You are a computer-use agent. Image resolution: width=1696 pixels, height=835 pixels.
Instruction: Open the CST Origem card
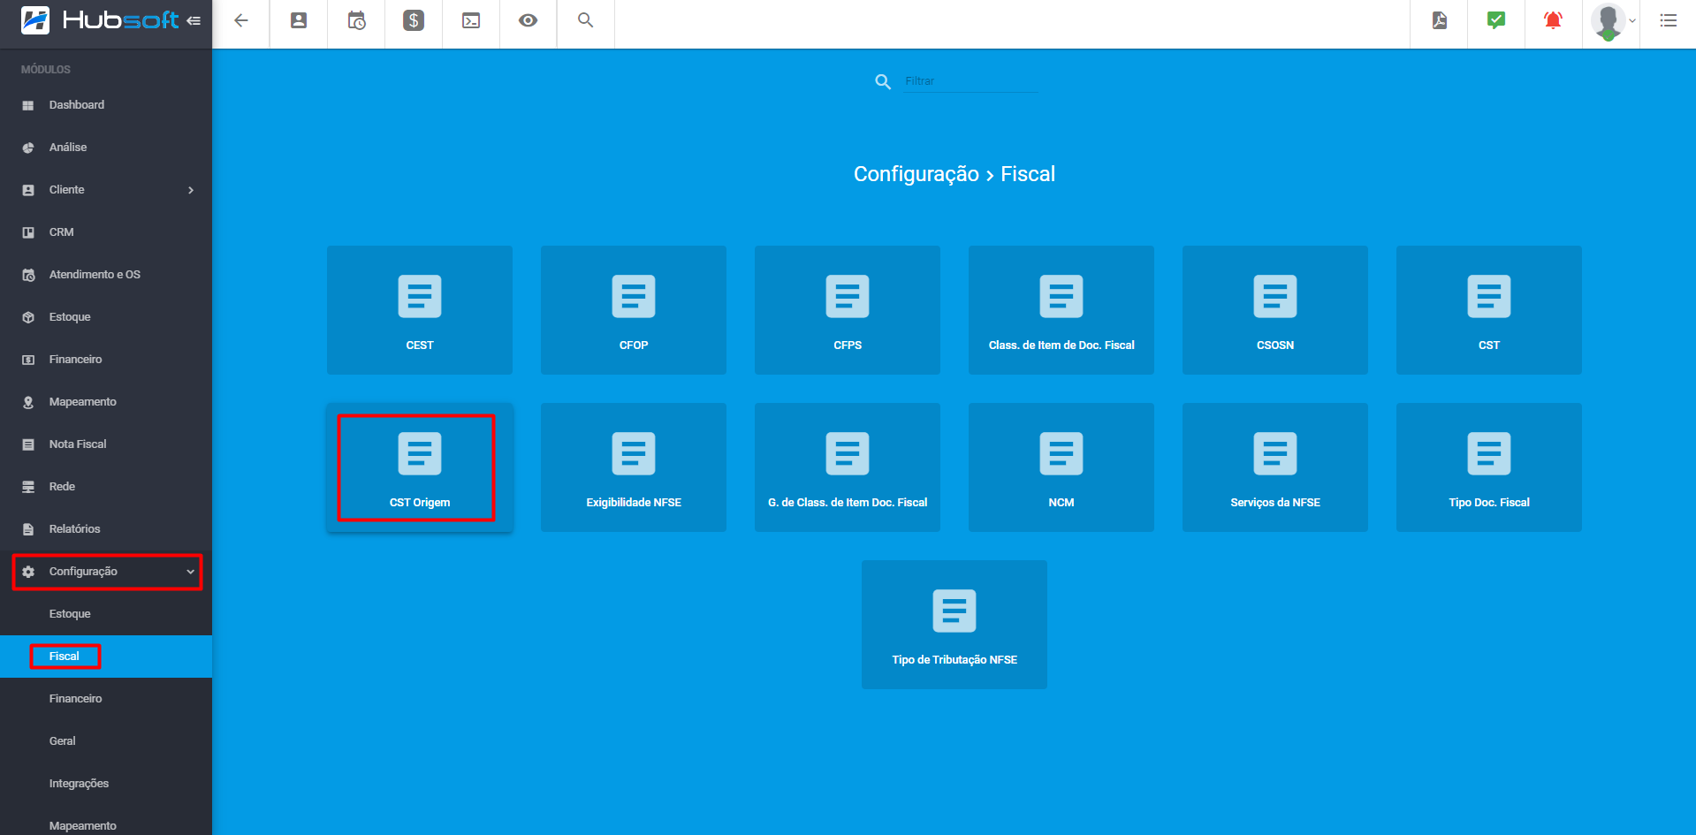420,467
